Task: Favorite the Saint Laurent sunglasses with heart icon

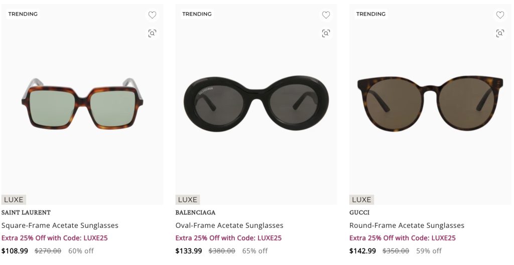Action: [152, 15]
